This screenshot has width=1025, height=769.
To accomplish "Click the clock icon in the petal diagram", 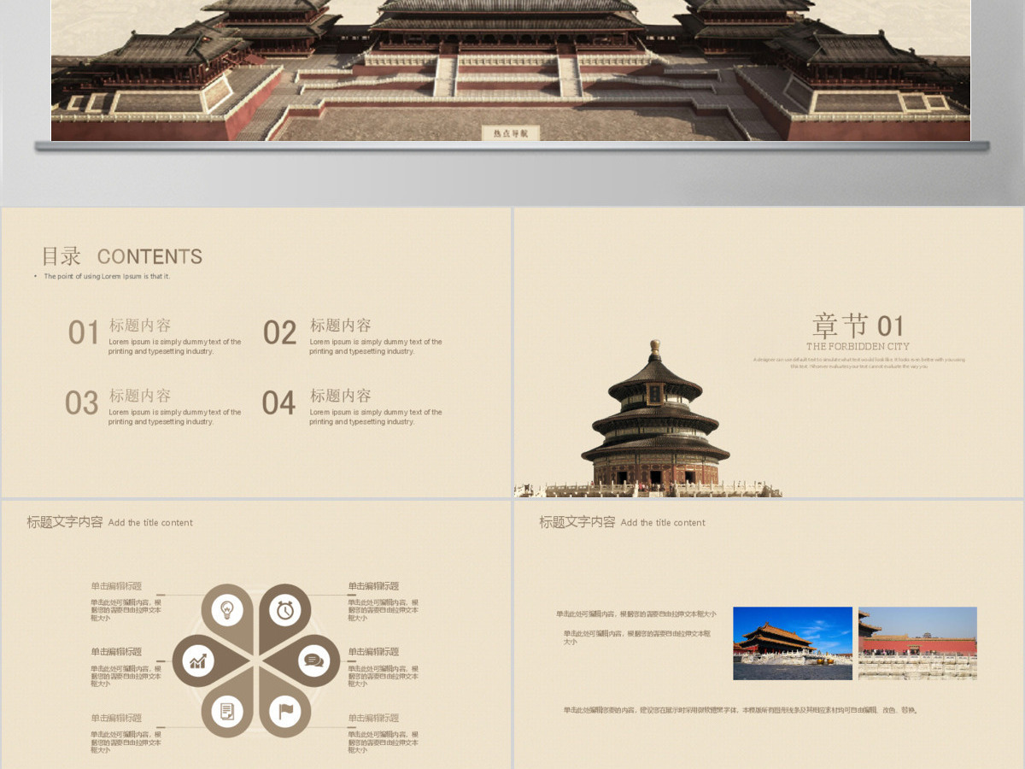I will coord(285,610).
